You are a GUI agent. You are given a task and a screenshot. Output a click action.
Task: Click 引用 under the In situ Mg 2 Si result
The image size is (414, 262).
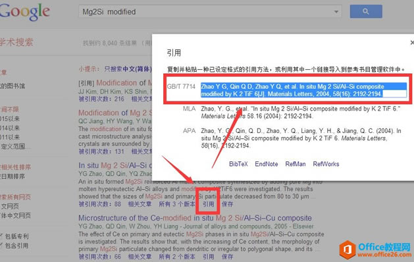(209, 204)
